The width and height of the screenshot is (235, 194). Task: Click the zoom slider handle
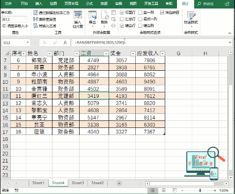pyautogui.click(x=200, y=191)
